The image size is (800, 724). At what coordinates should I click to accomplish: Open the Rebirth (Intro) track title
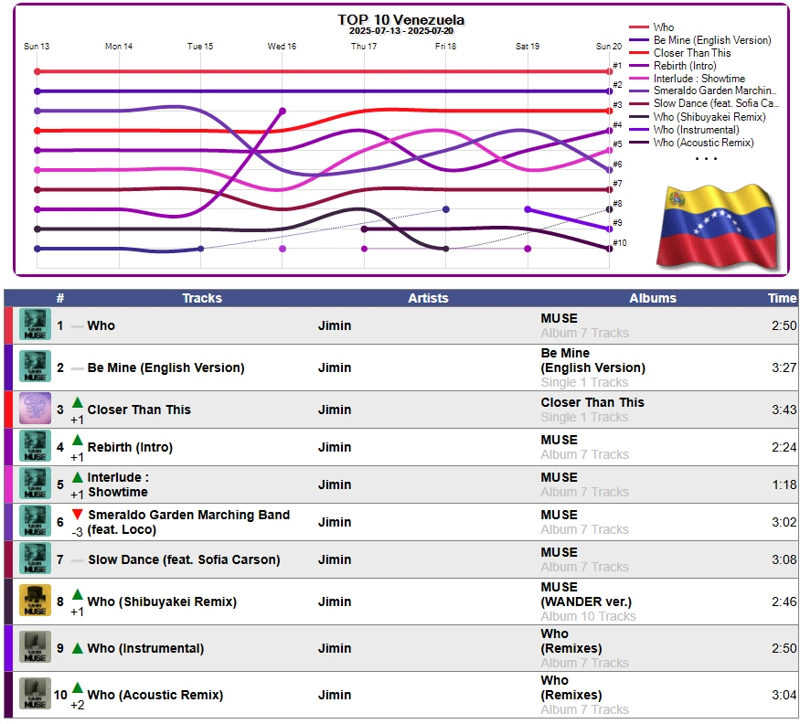(x=130, y=447)
